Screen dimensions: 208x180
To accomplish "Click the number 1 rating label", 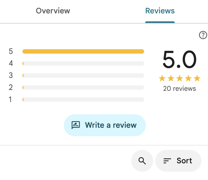I will click(x=11, y=99).
